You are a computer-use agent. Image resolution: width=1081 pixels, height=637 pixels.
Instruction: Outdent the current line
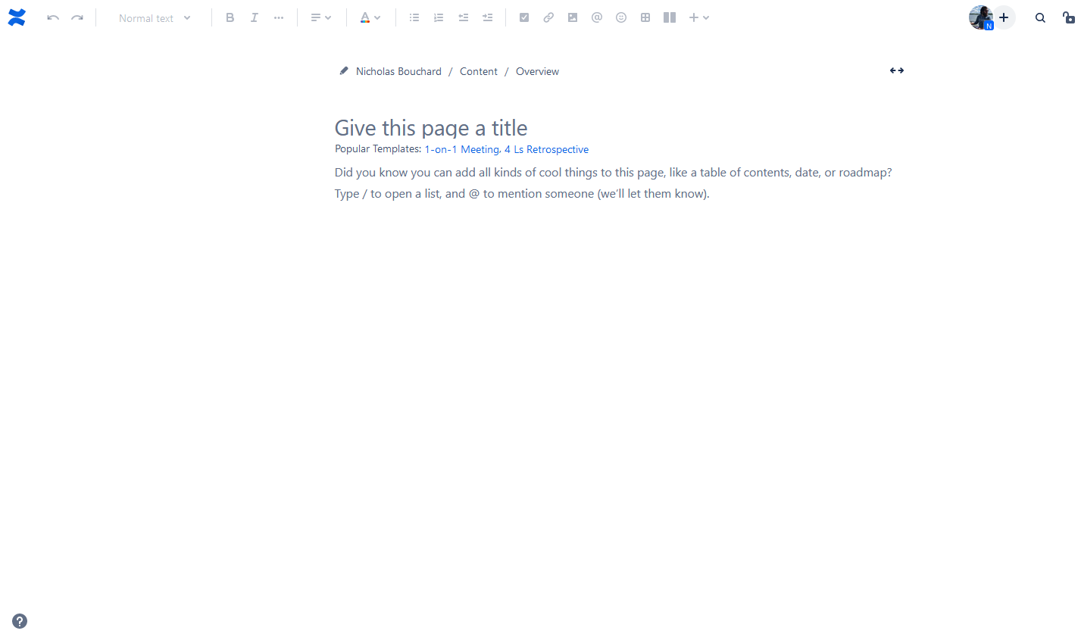(x=464, y=17)
